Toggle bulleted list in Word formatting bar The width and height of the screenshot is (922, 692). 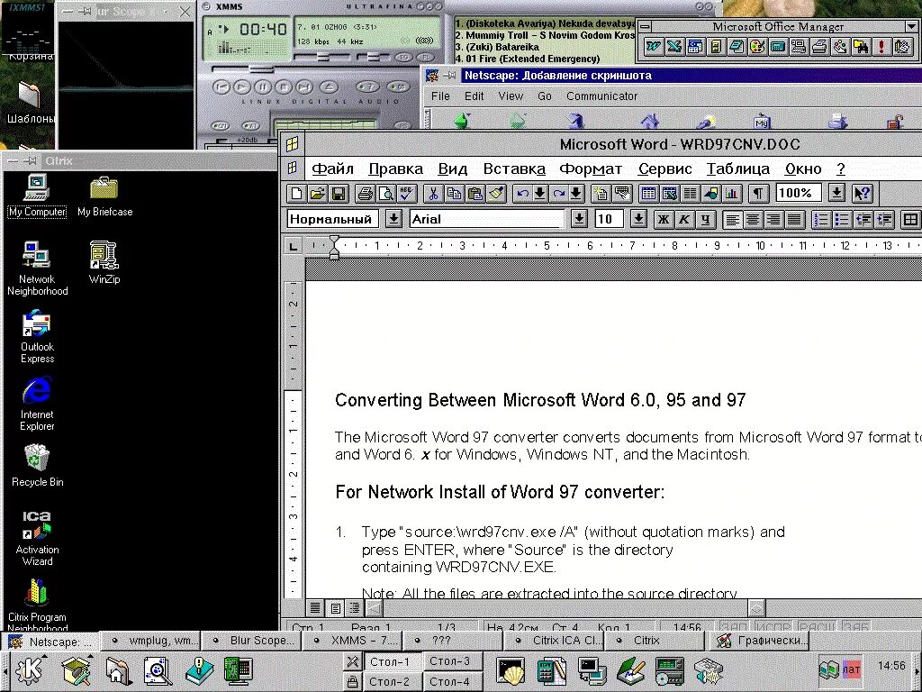tap(842, 220)
